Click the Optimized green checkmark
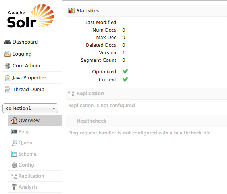The image size is (227, 194). 125,71
